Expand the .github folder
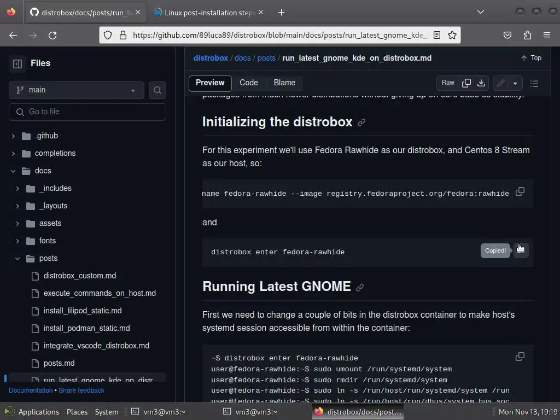 tap(13, 136)
